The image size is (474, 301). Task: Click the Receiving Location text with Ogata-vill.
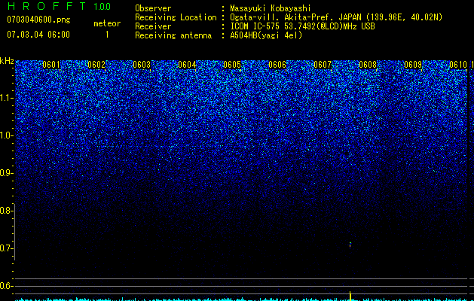(x=336, y=17)
